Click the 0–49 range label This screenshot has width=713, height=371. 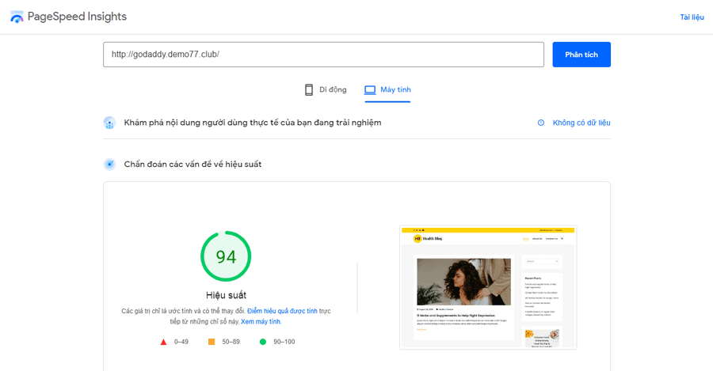[181, 342]
